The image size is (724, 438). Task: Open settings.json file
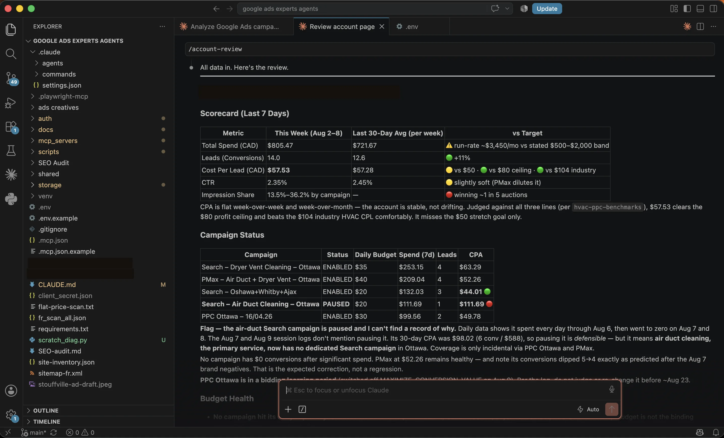click(x=62, y=85)
